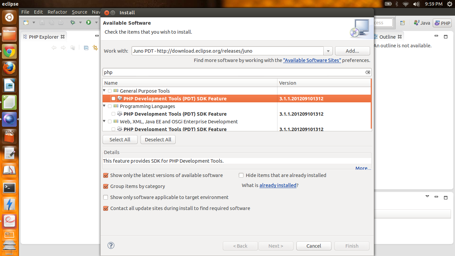Viewport: 455px width, 256px height.
Task: Click the help question mark icon
Action: pos(111,246)
